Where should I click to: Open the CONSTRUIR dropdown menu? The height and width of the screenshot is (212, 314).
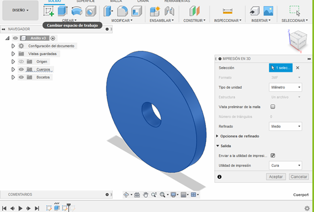click(x=194, y=20)
